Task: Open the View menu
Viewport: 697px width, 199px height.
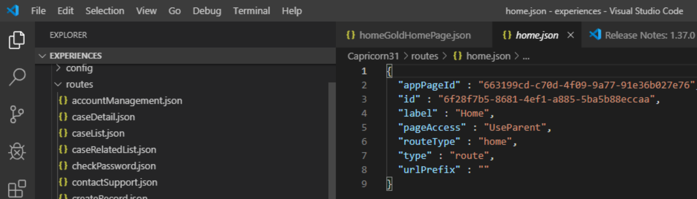Action: pyautogui.click(x=146, y=11)
